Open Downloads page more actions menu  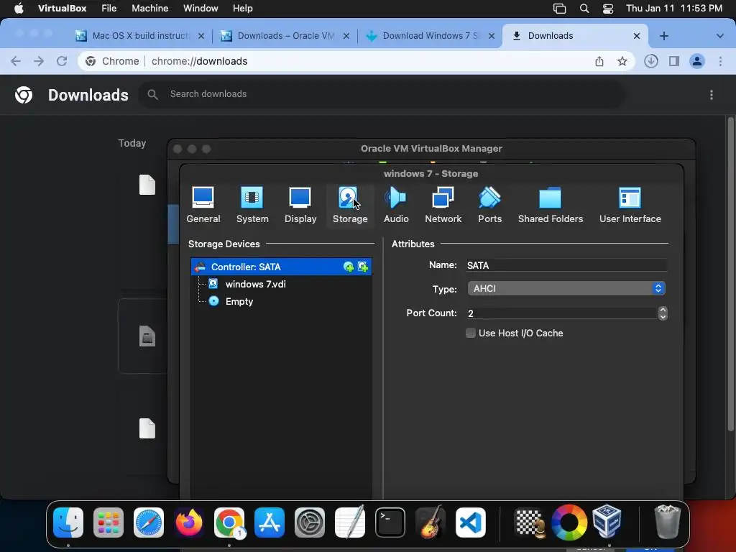(x=712, y=95)
